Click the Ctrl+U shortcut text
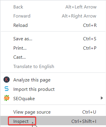Screen dimensions: 106x127 [89, 112]
